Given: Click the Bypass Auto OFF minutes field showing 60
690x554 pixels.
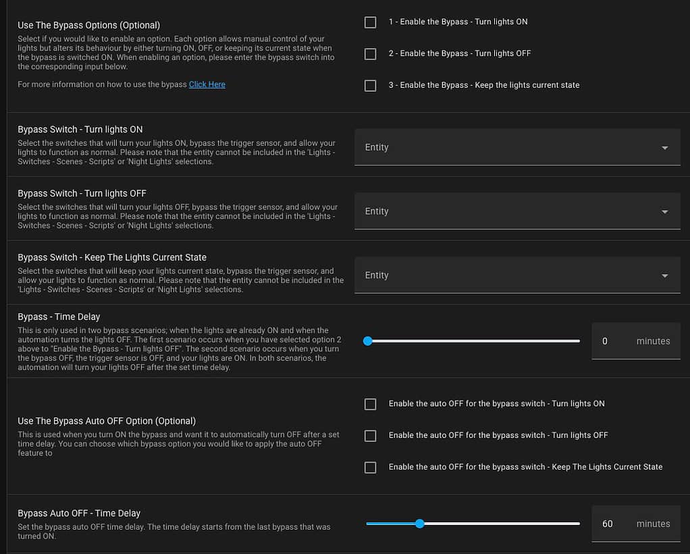Looking at the screenshot, I should (636, 524).
